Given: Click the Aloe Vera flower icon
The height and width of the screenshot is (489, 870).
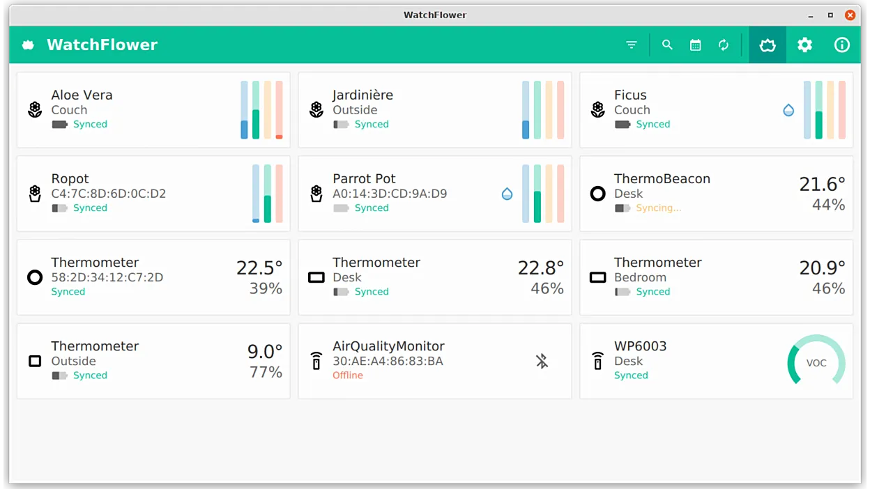Looking at the screenshot, I should [x=35, y=109].
